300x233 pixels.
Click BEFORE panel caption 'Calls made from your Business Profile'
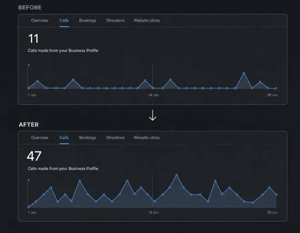[x=63, y=51]
